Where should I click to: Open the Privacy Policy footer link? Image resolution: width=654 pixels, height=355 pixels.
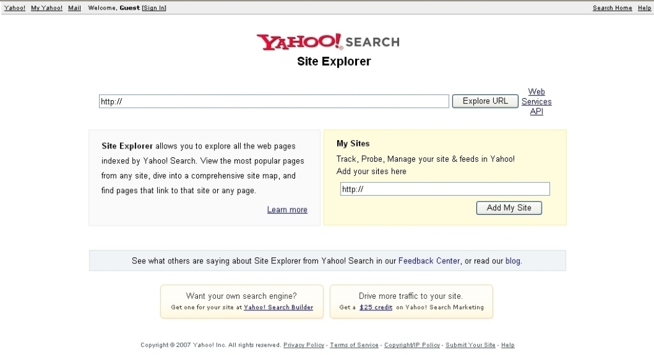point(303,345)
